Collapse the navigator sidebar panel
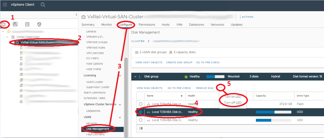This screenshot has width=324, height=138. (76, 15)
